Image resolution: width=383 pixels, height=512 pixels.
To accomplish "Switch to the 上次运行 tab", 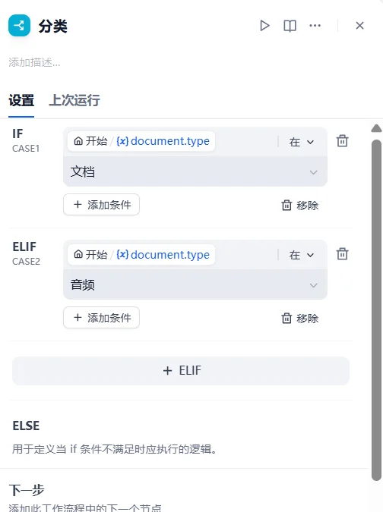I will (74, 100).
